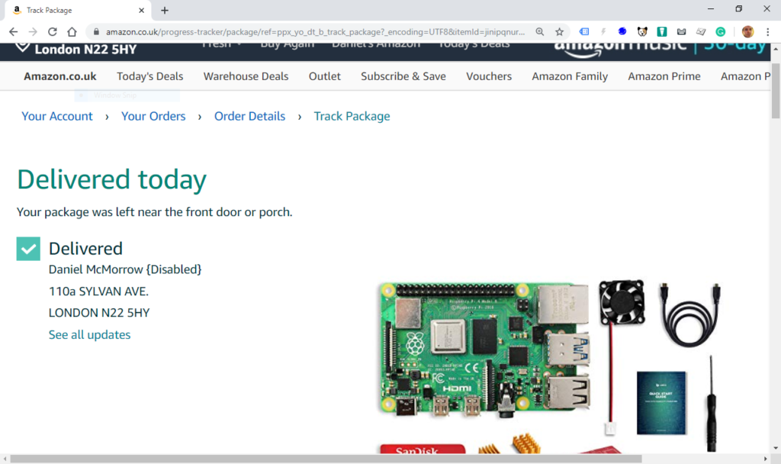
Task: Click the horizontal scrollbar thumb
Action: 326,459
